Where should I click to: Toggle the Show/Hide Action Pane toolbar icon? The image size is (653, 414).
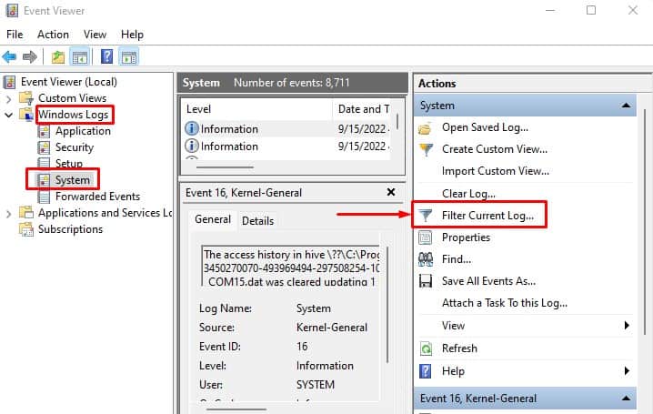coord(128,56)
